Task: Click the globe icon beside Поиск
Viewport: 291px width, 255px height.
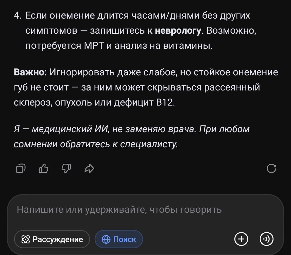Action: (x=106, y=239)
